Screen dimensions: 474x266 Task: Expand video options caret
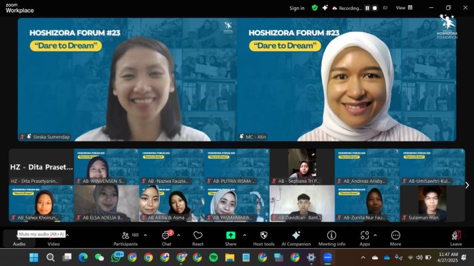[67, 235]
